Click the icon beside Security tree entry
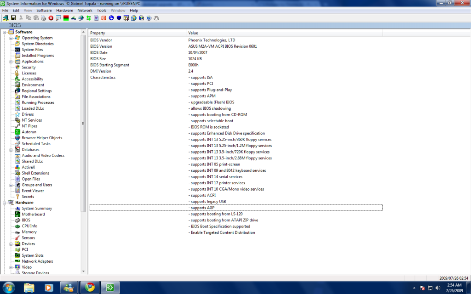Image resolution: width=471 pixels, height=294 pixels. pyautogui.click(x=17, y=67)
